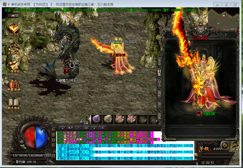Use the purple swirl stone in hotbar slot 1
Screen dimensions: 243x168
[x=96, y=119]
